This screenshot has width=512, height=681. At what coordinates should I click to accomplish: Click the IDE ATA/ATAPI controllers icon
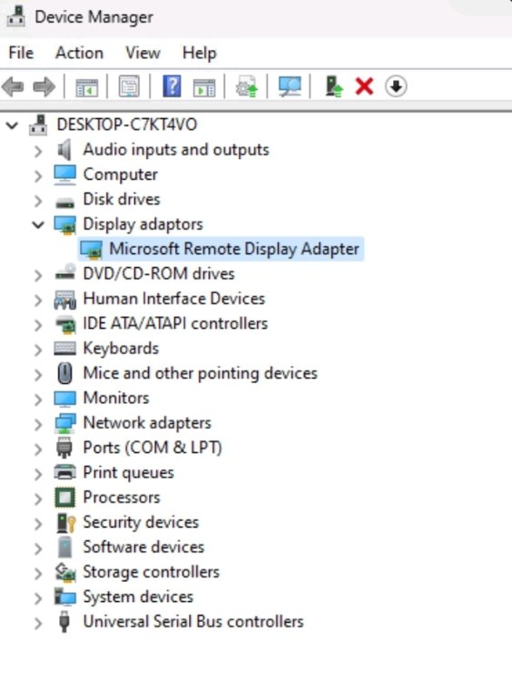[65, 325]
